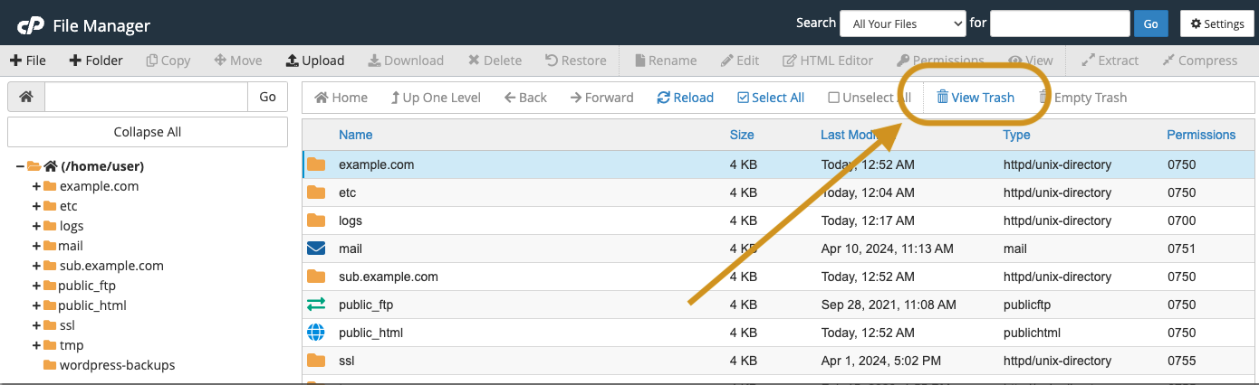
Task: Create a new file with +File
Action: pos(28,61)
